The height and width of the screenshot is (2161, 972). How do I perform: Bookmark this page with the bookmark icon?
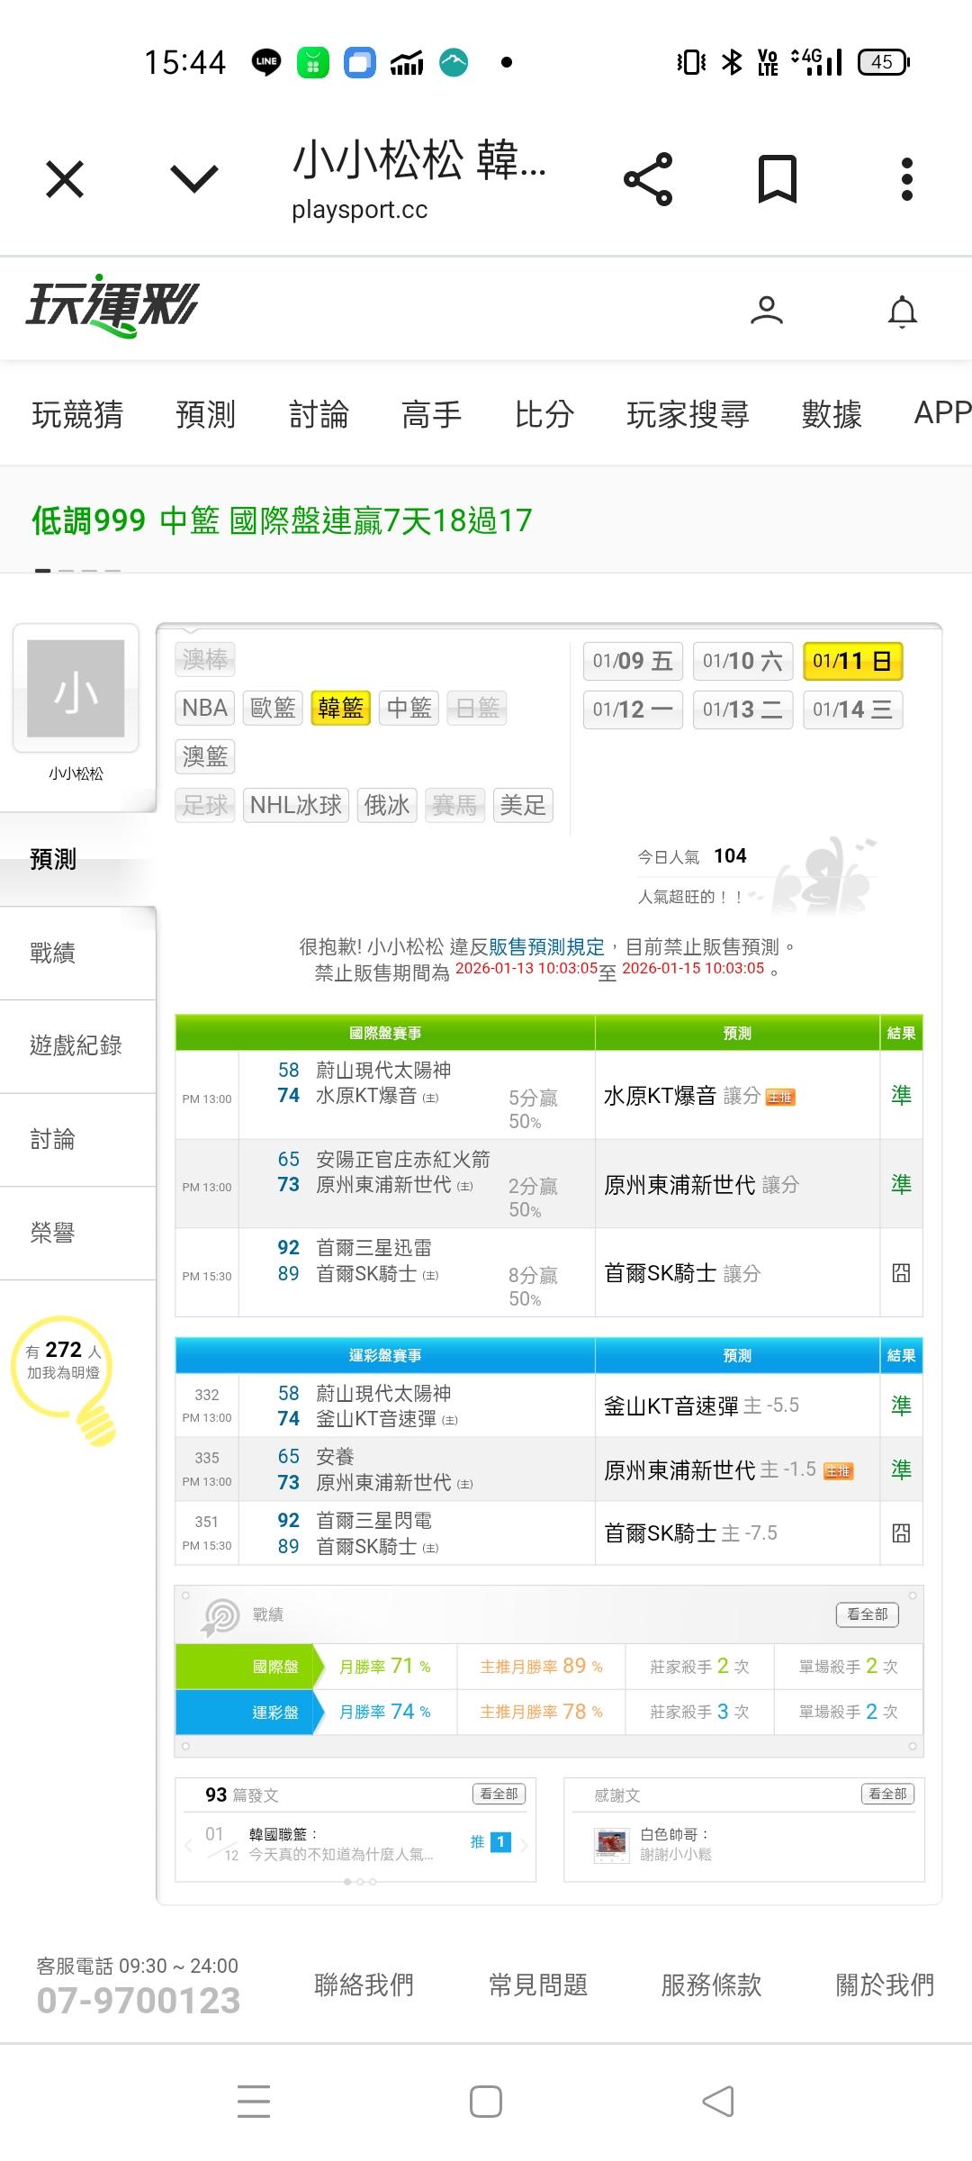[x=778, y=179]
